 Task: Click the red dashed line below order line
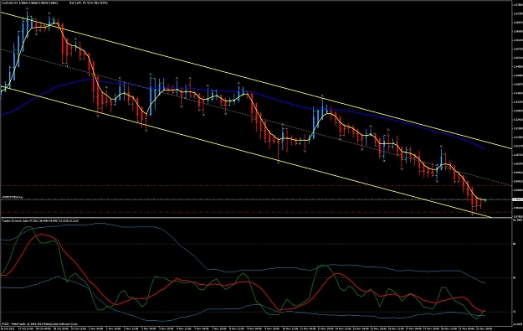[x=256, y=213]
